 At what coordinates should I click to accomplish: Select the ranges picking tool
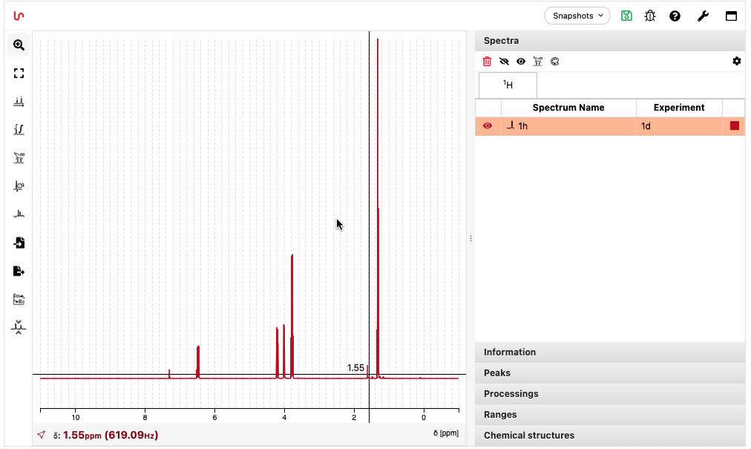(19, 158)
